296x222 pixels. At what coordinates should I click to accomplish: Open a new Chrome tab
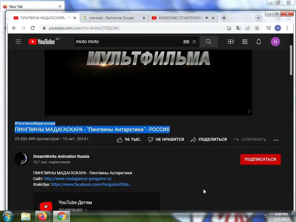[x=224, y=18]
